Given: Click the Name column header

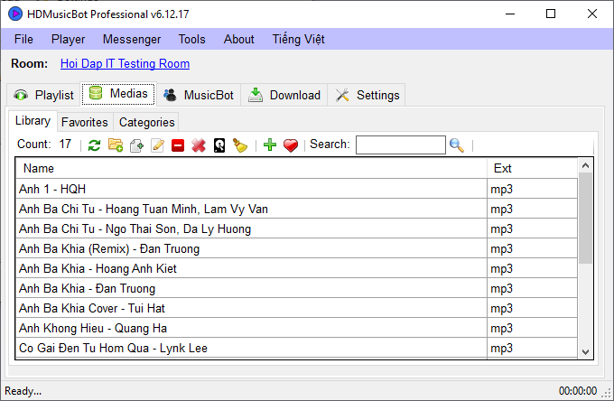Looking at the screenshot, I should pos(251,168).
